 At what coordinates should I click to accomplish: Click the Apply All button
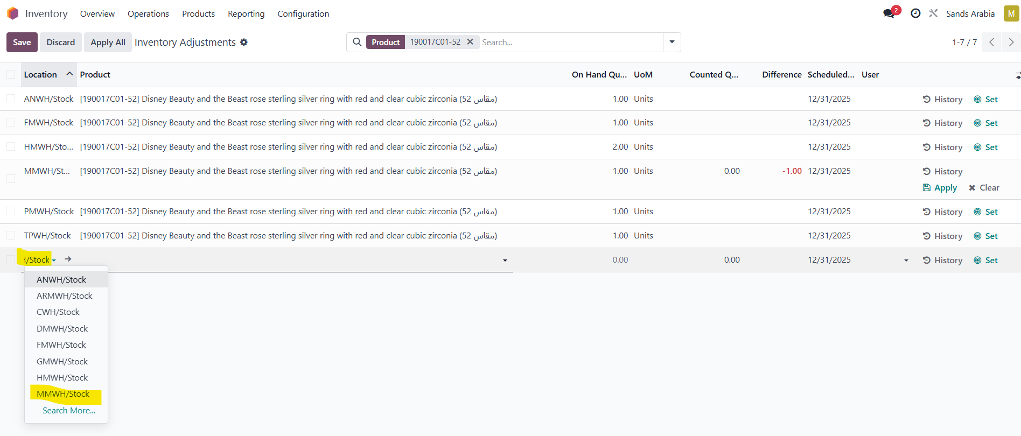pos(108,42)
